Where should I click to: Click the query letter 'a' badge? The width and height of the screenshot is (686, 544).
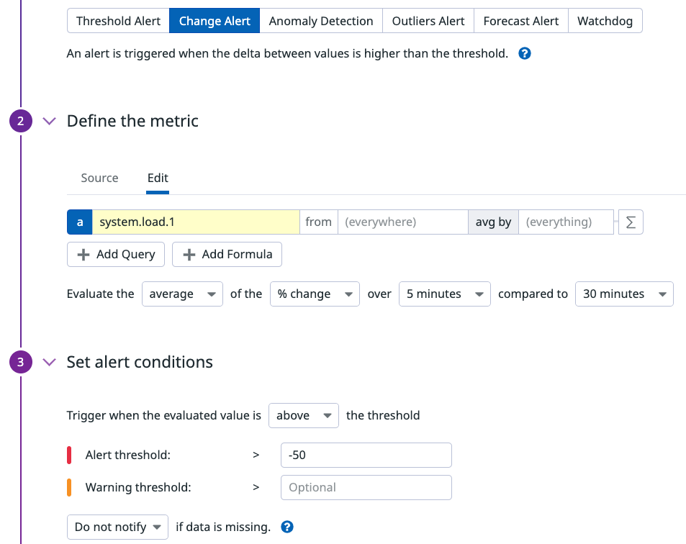(x=80, y=222)
